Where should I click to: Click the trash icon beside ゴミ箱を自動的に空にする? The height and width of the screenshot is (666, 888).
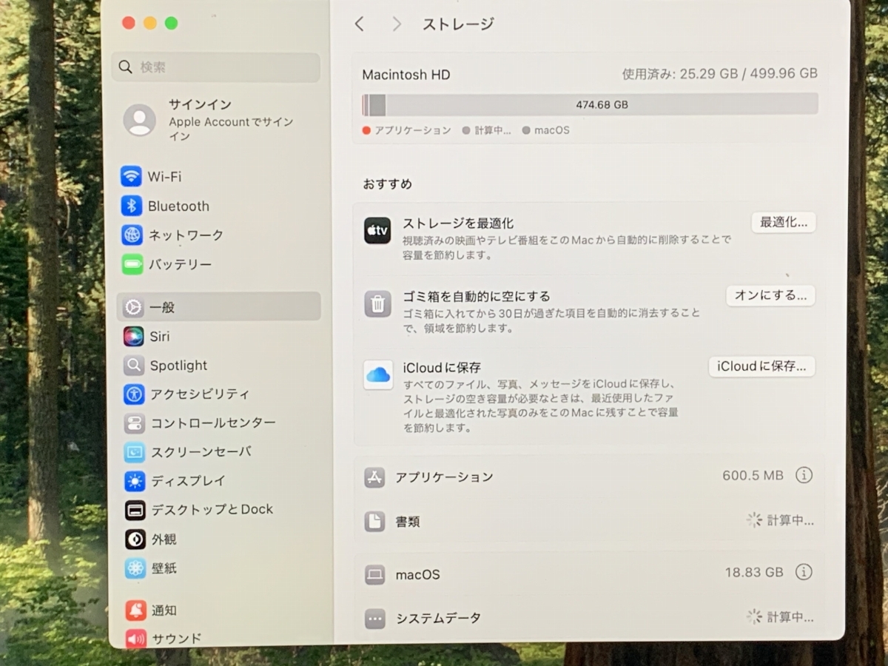coord(377,304)
